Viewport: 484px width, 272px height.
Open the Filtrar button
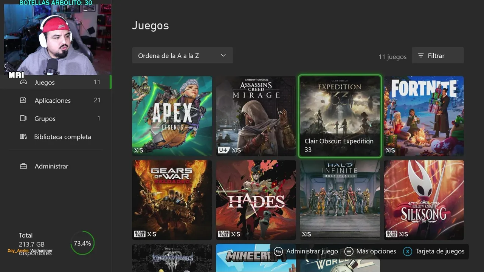437,56
